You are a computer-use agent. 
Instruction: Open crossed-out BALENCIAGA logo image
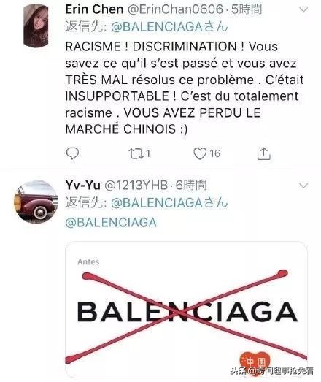point(186,309)
